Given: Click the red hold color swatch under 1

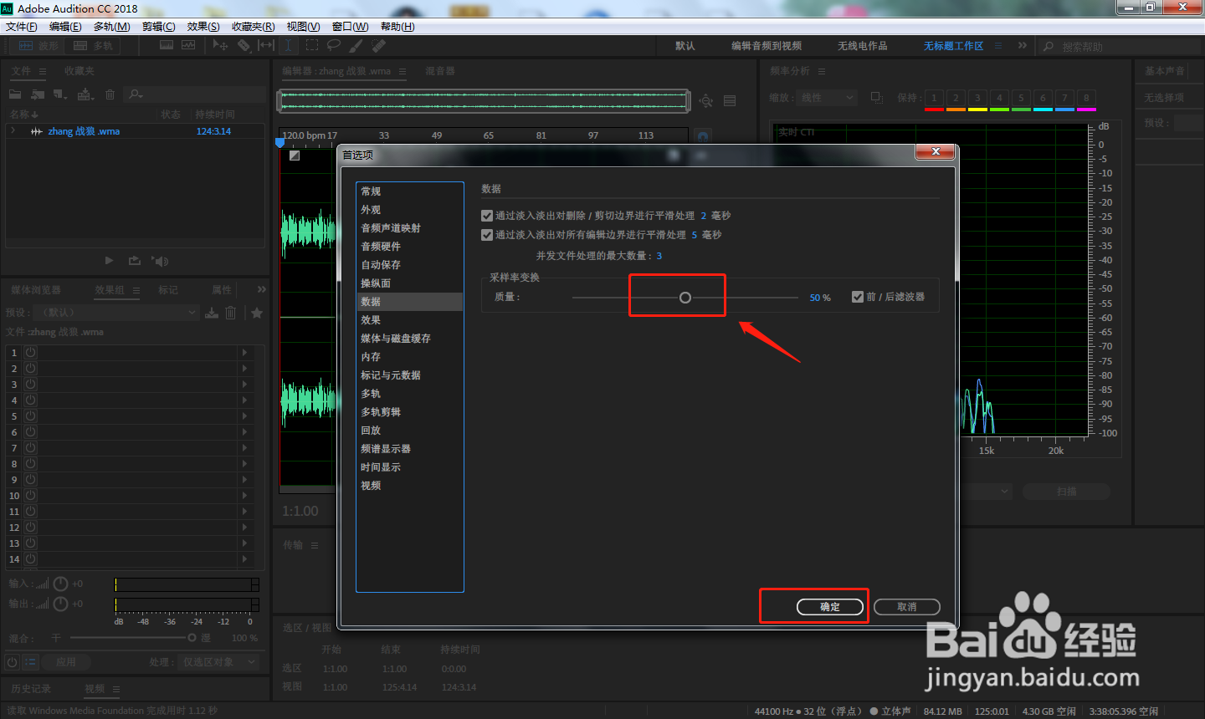Looking at the screenshot, I should point(935,110).
